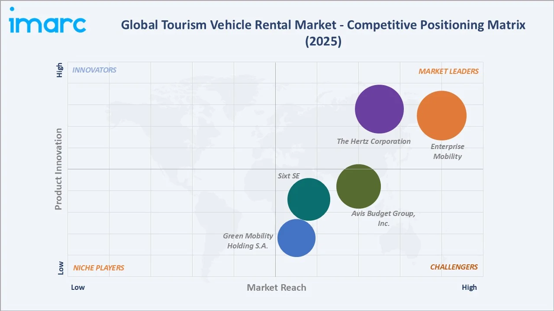Click the 'High' label on vertical axis

60,70
